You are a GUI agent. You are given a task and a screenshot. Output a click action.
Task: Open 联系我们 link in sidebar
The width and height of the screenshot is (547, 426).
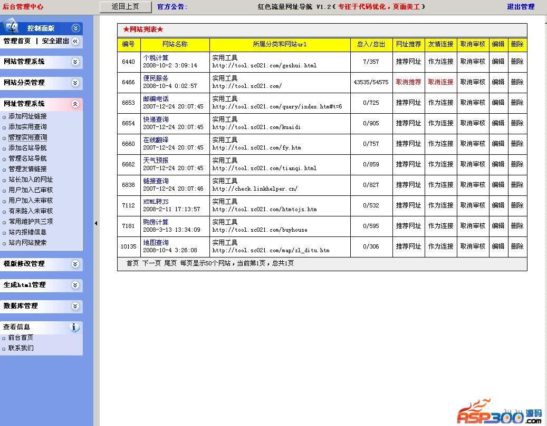(21, 348)
